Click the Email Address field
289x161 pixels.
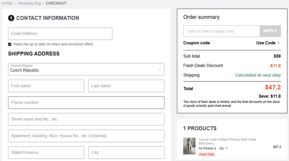pos(60,34)
